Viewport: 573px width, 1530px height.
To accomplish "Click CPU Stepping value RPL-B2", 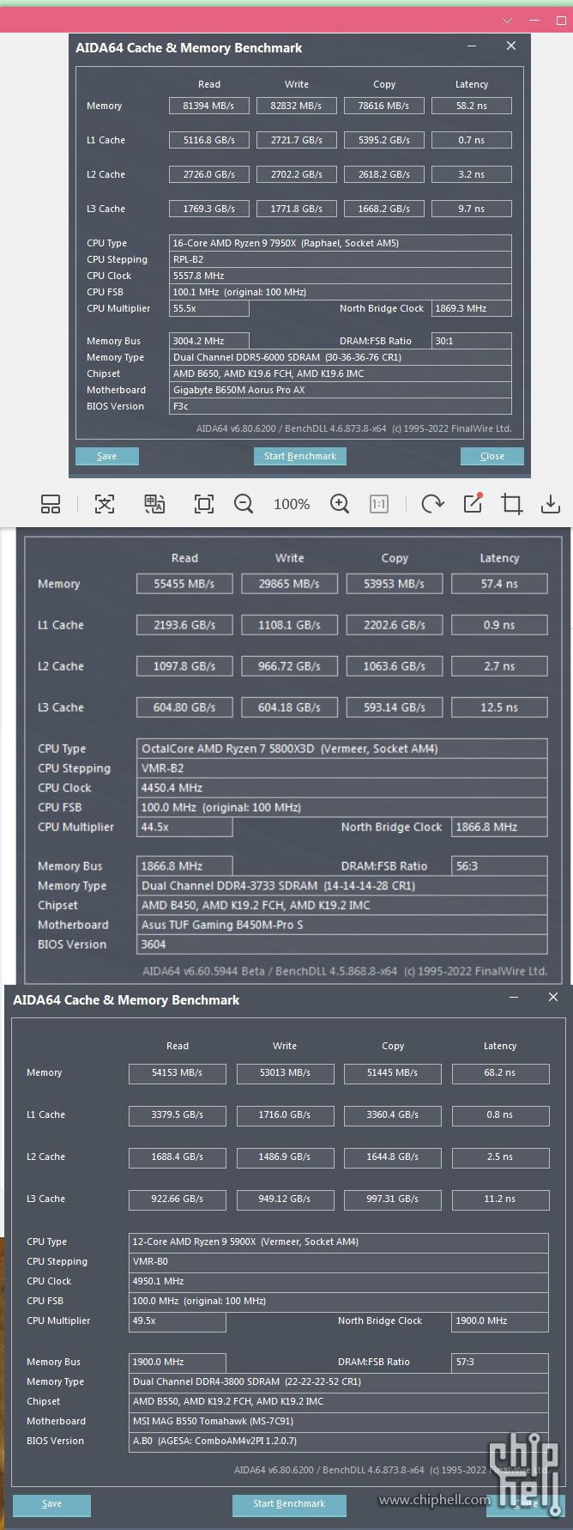I will coord(341,259).
